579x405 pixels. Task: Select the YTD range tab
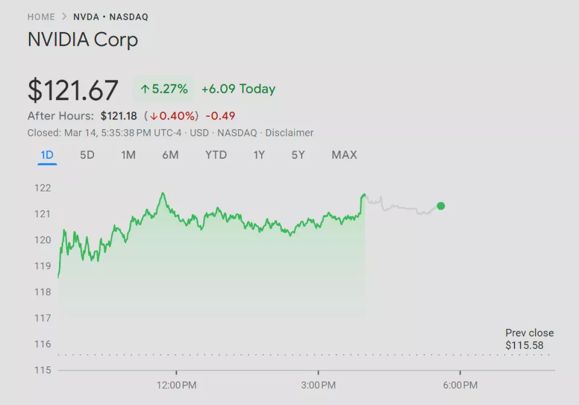(216, 155)
